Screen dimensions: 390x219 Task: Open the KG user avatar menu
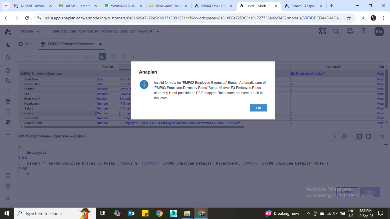379,31
